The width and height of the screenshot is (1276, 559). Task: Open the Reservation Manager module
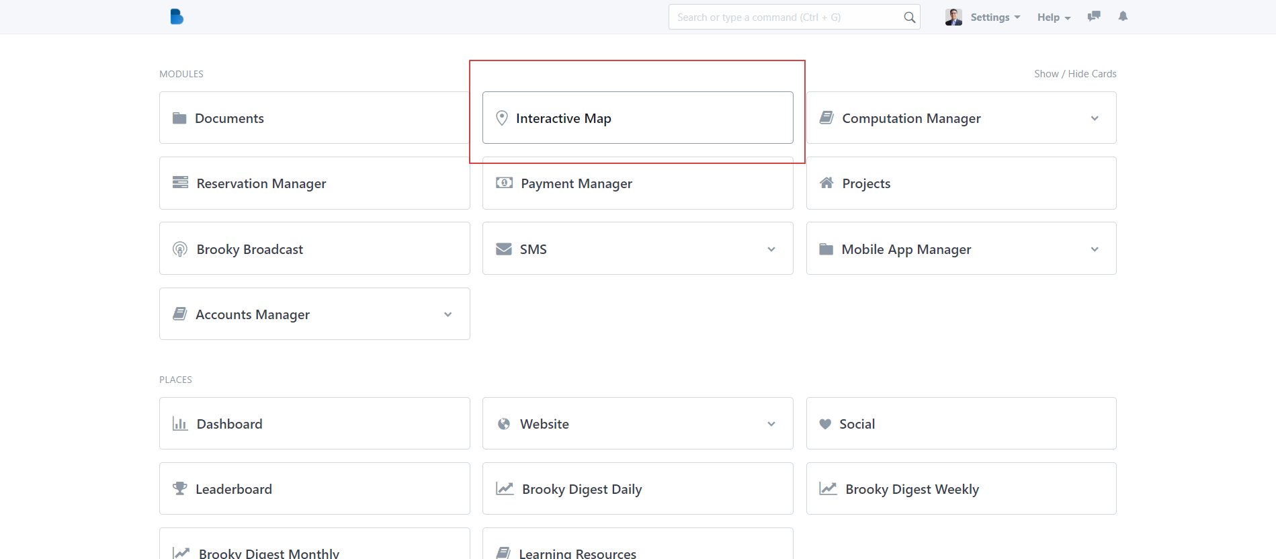pos(261,183)
